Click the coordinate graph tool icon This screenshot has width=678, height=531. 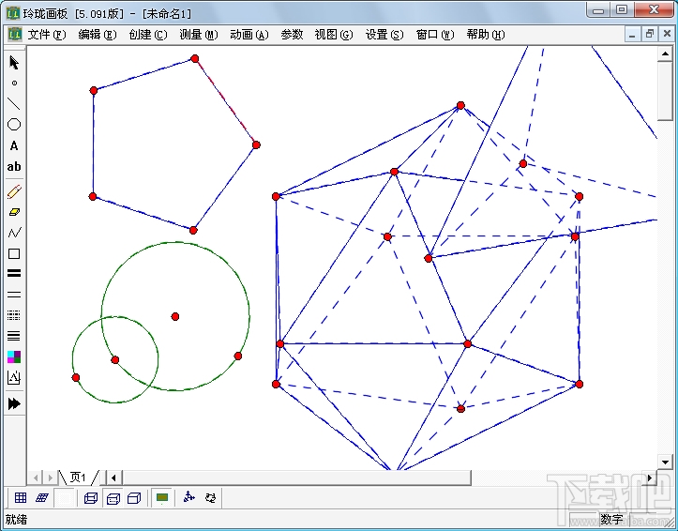(x=14, y=377)
